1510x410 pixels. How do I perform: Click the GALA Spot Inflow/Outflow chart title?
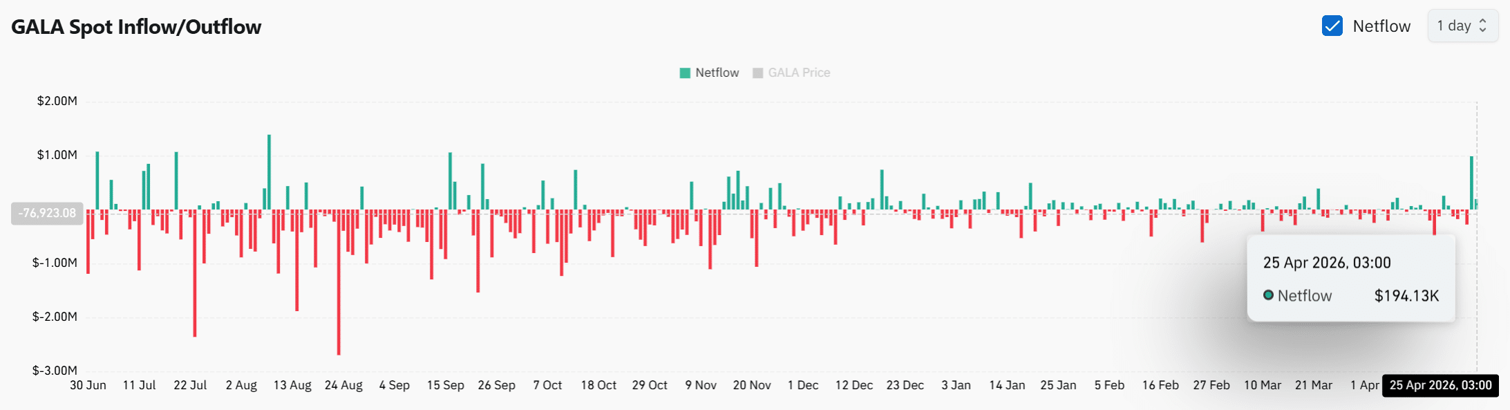pyautogui.click(x=136, y=27)
